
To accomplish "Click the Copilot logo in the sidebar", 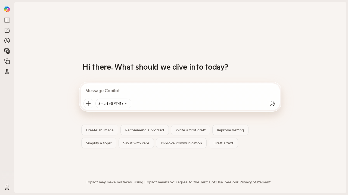I will tap(7, 9).
